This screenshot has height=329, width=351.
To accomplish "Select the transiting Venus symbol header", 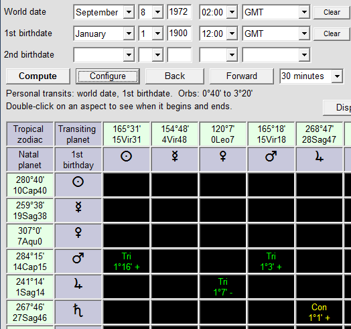I will tap(223, 159).
